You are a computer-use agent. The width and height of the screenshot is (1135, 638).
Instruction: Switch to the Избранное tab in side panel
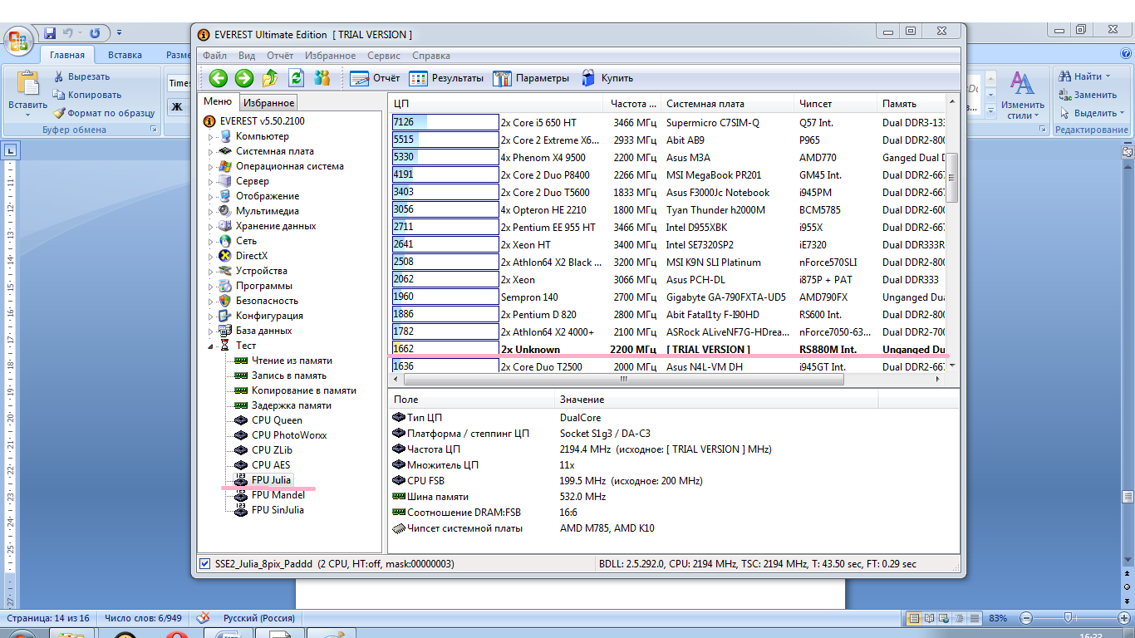(268, 103)
